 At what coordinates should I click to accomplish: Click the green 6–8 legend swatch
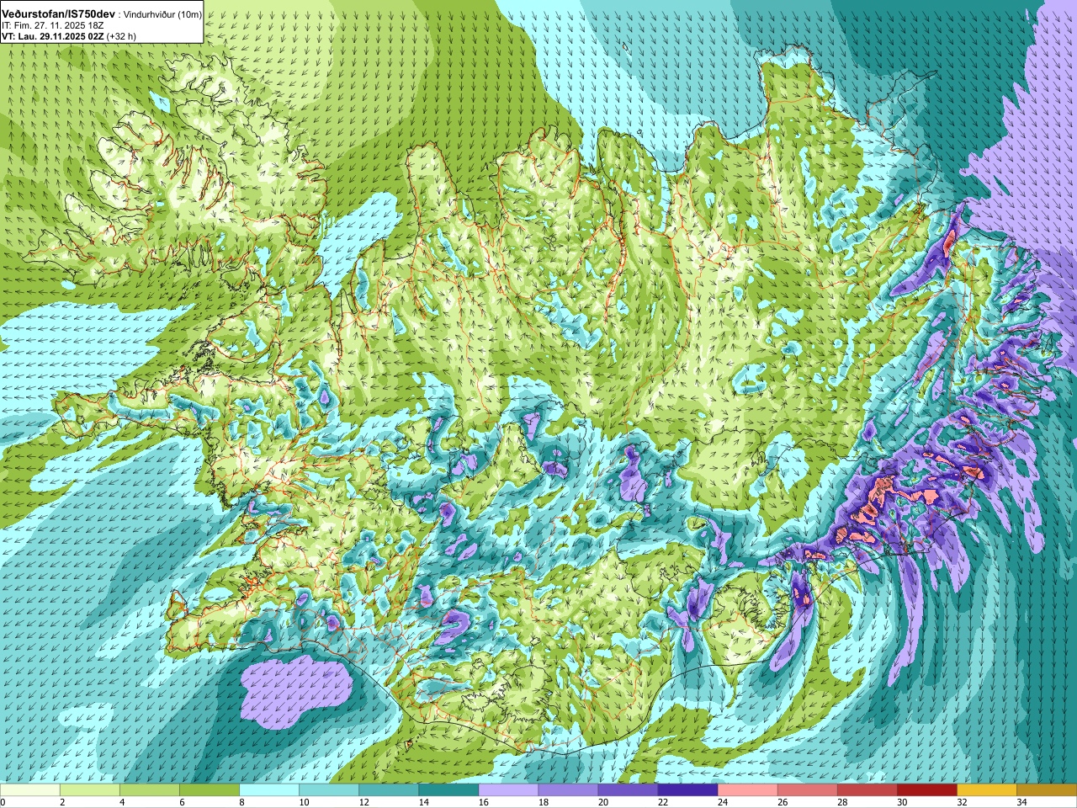coord(210,791)
